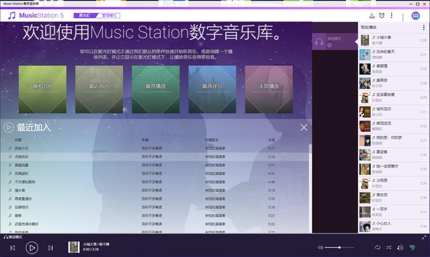Open the header three-dot more menu
The height and width of the screenshot is (257, 430).
click(392, 15)
